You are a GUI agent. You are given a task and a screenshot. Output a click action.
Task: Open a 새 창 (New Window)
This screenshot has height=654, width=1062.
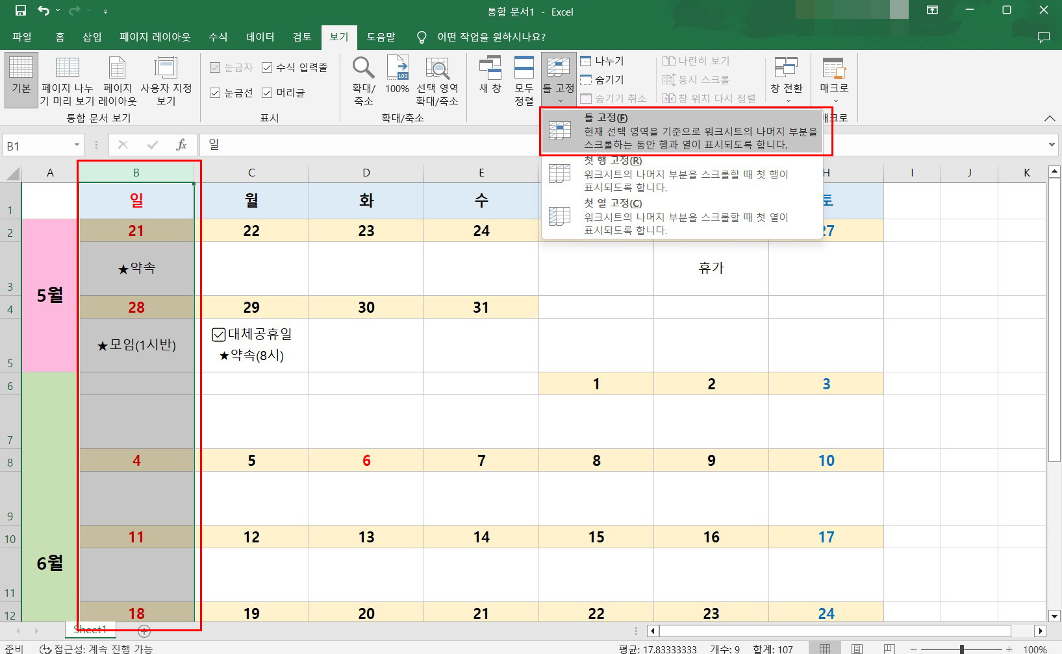click(490, 78)
